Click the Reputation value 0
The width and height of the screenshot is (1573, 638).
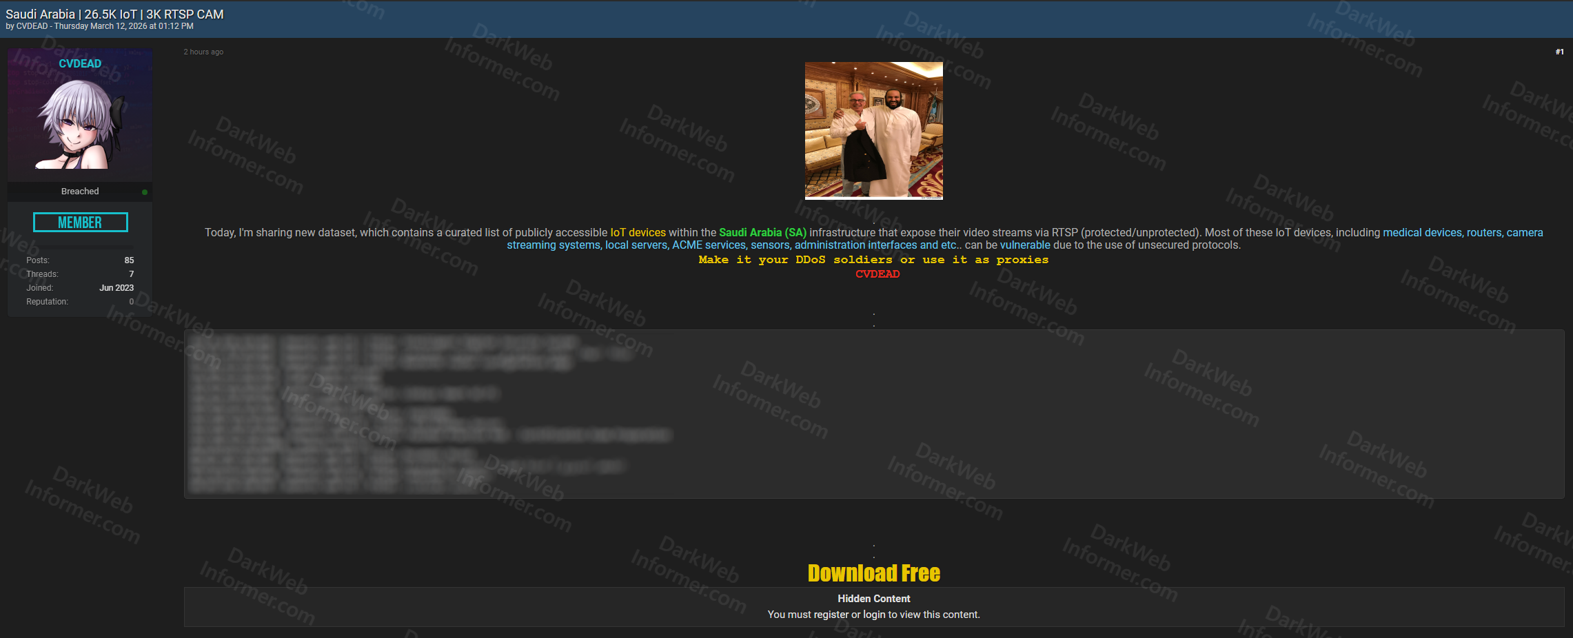pos(131,302)
